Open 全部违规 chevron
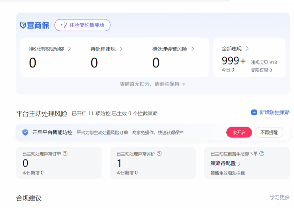The height and width of the screenshot is (208, 294). click(x=247, y=48)
